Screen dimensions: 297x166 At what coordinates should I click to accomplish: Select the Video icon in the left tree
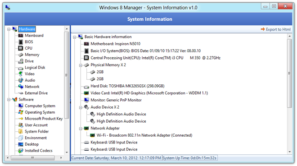pos(21,74)
